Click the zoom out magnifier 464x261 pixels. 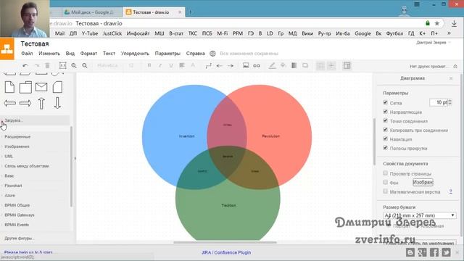point(85,65)
